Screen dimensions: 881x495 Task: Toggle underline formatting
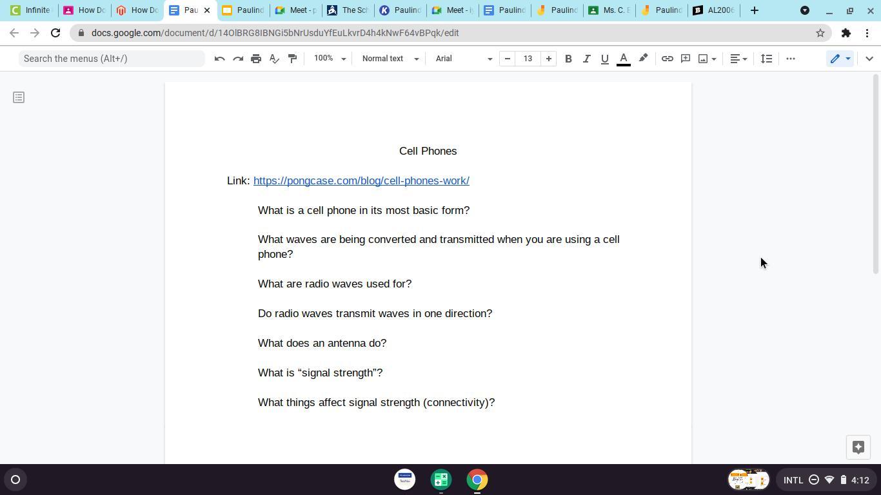point(604,59)
